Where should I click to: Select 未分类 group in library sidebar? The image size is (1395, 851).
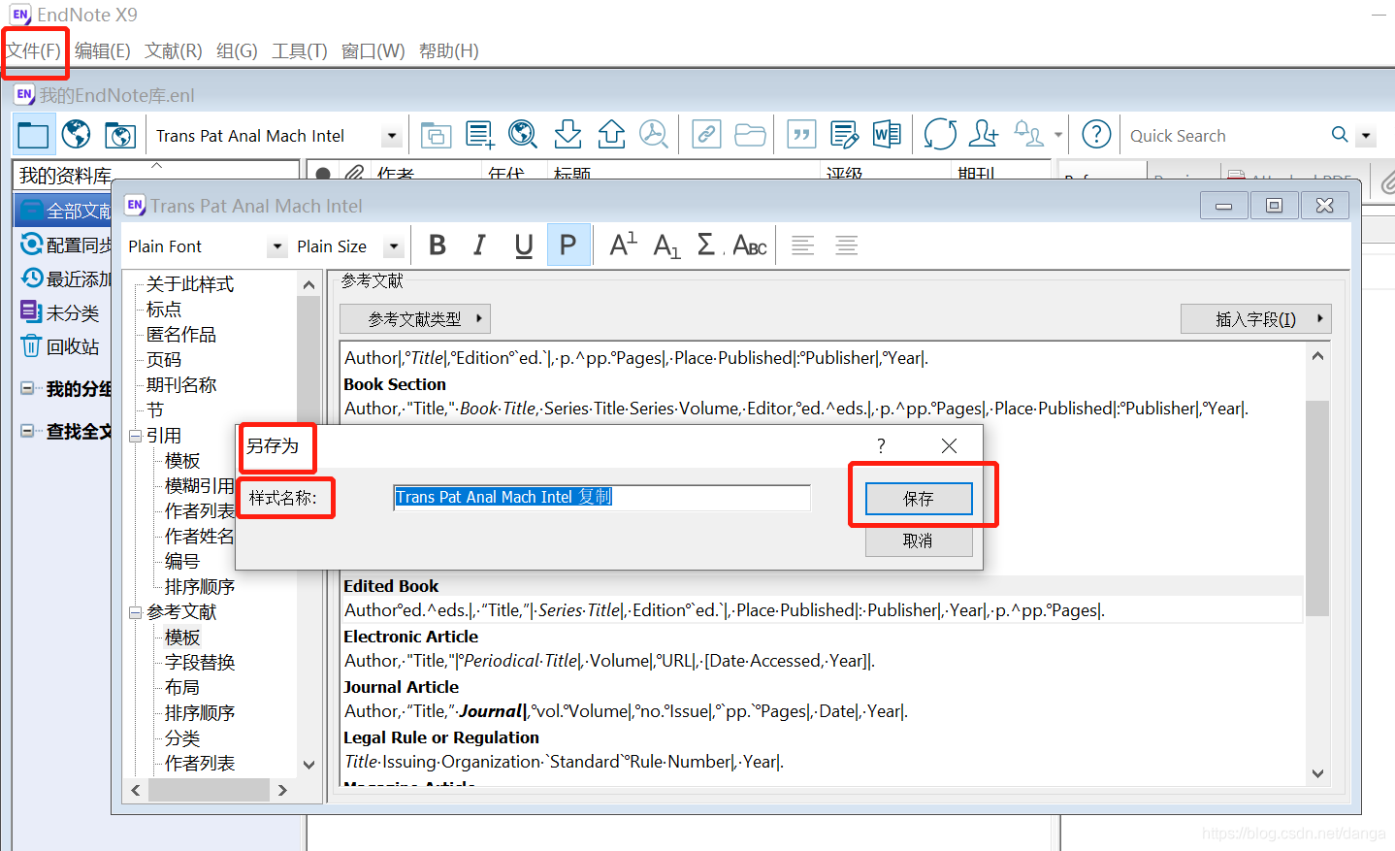click(73, 312)
